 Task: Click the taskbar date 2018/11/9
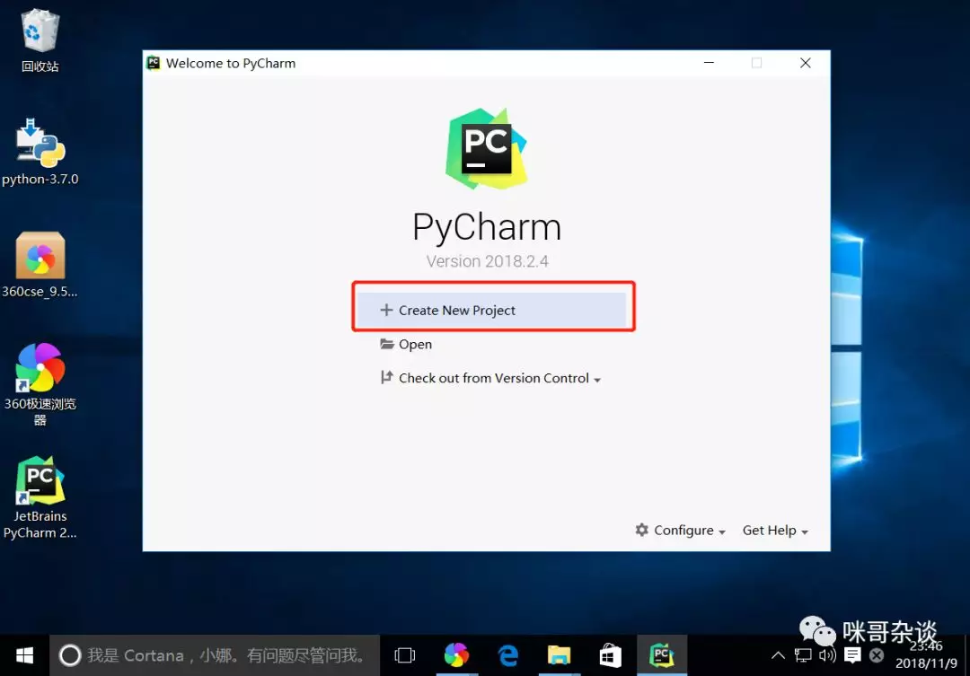[x=926, y=663]
